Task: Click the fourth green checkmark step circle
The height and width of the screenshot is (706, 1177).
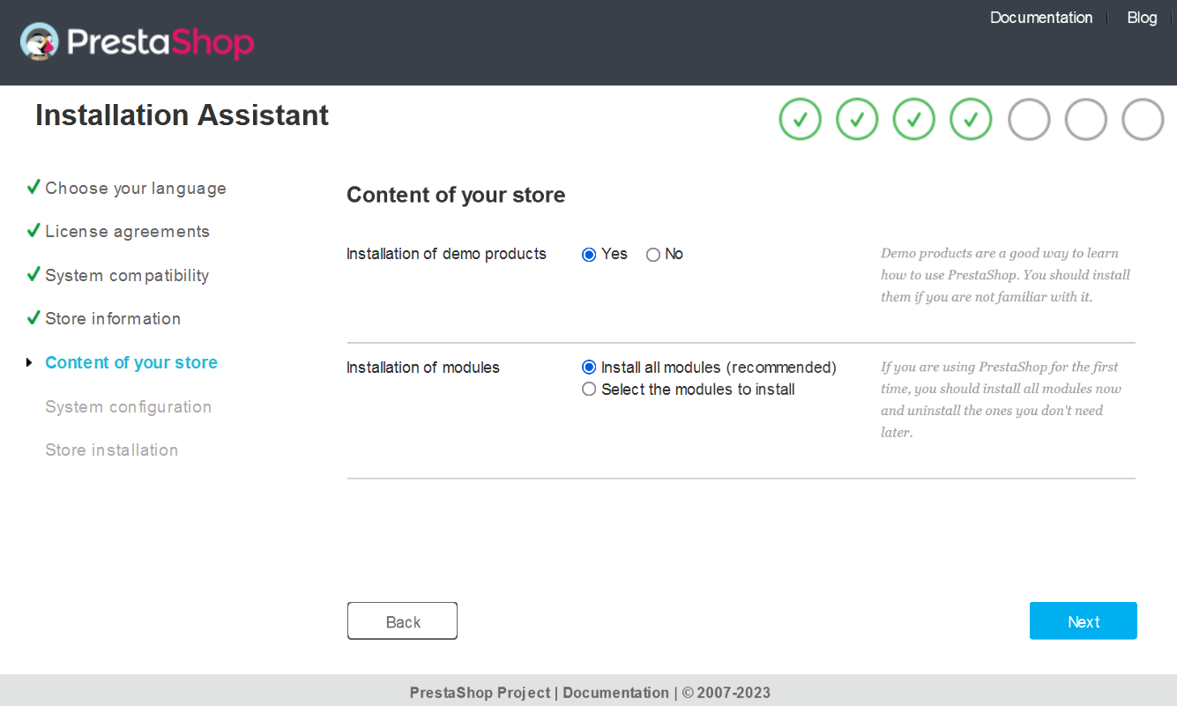Action: 972,119
